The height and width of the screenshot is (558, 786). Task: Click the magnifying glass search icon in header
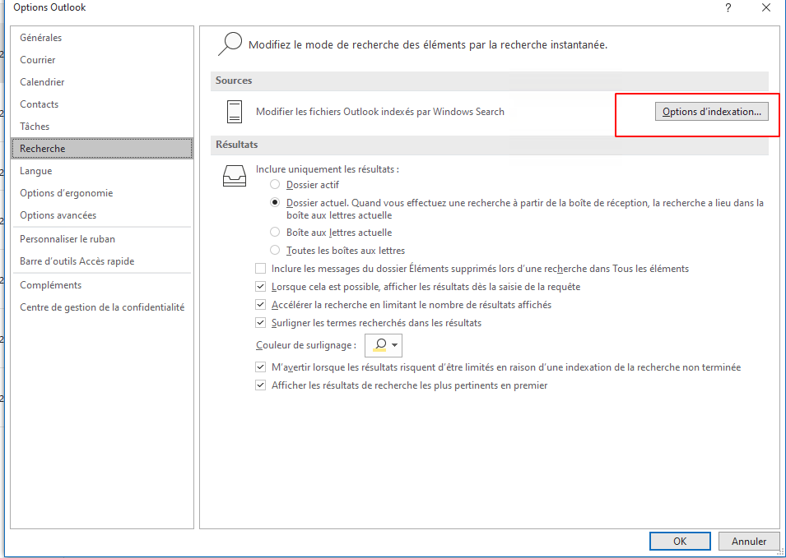pos(230,44)
